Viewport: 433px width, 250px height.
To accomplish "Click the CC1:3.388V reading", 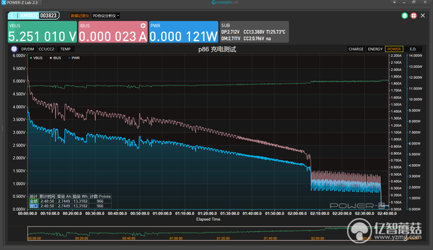I will [254, 32].
